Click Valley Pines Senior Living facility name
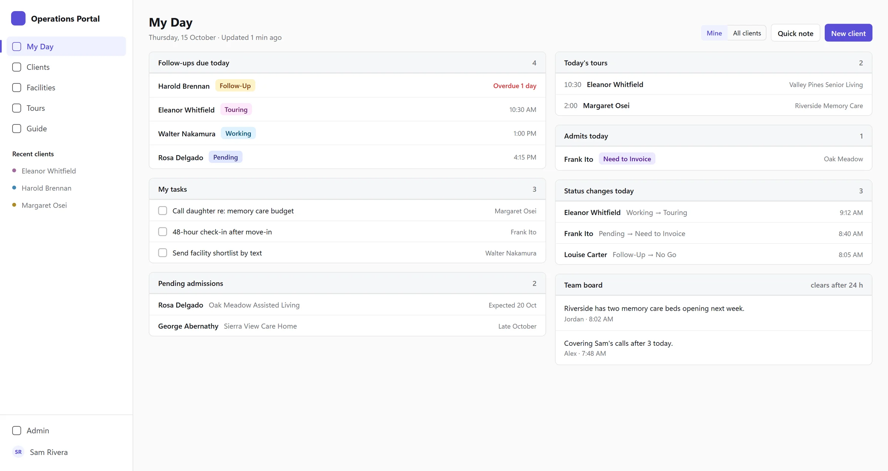Screen dimensions: 888x471 [x=826, y=85]
